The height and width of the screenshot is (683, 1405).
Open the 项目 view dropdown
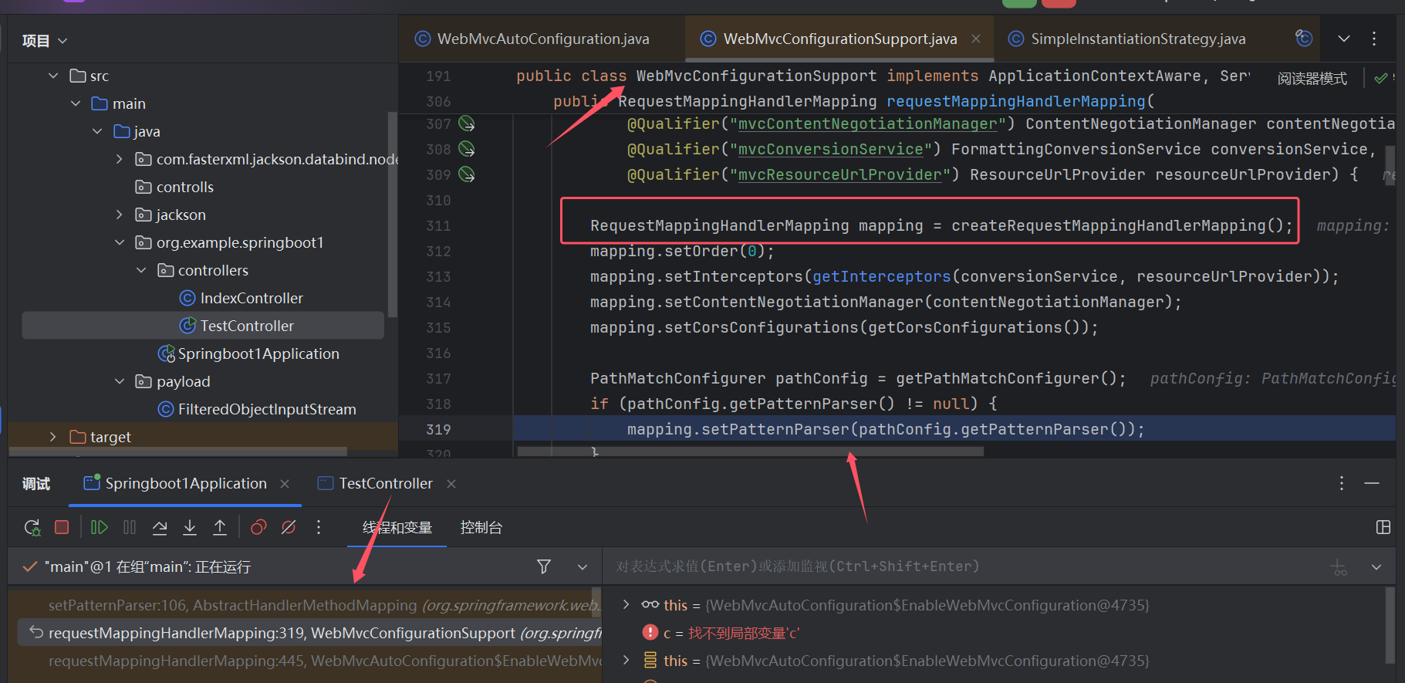point(45,41)
